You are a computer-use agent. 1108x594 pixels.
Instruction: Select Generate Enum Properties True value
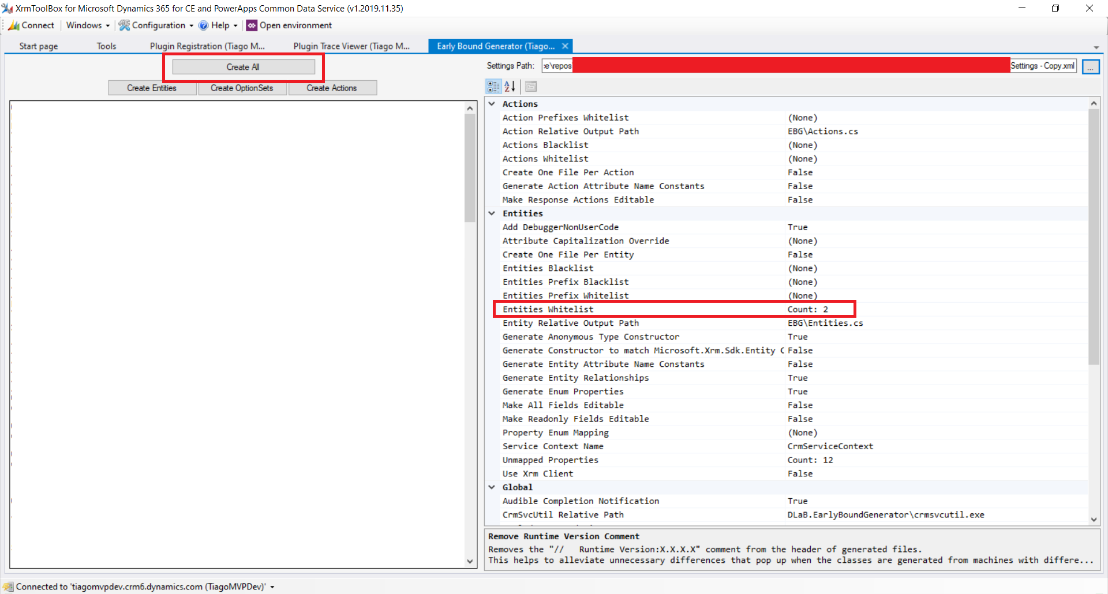coord(798,392)
